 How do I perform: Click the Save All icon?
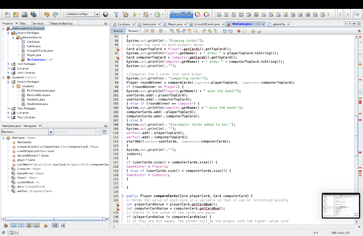[33, 15]
